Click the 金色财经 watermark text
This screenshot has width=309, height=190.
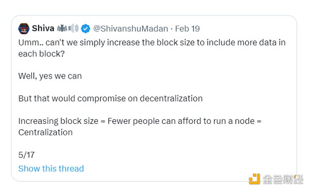[283, 179]
